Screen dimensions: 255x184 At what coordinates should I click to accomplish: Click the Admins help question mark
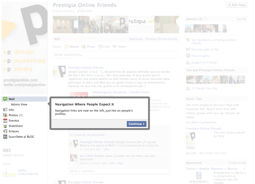pos(205,19)
